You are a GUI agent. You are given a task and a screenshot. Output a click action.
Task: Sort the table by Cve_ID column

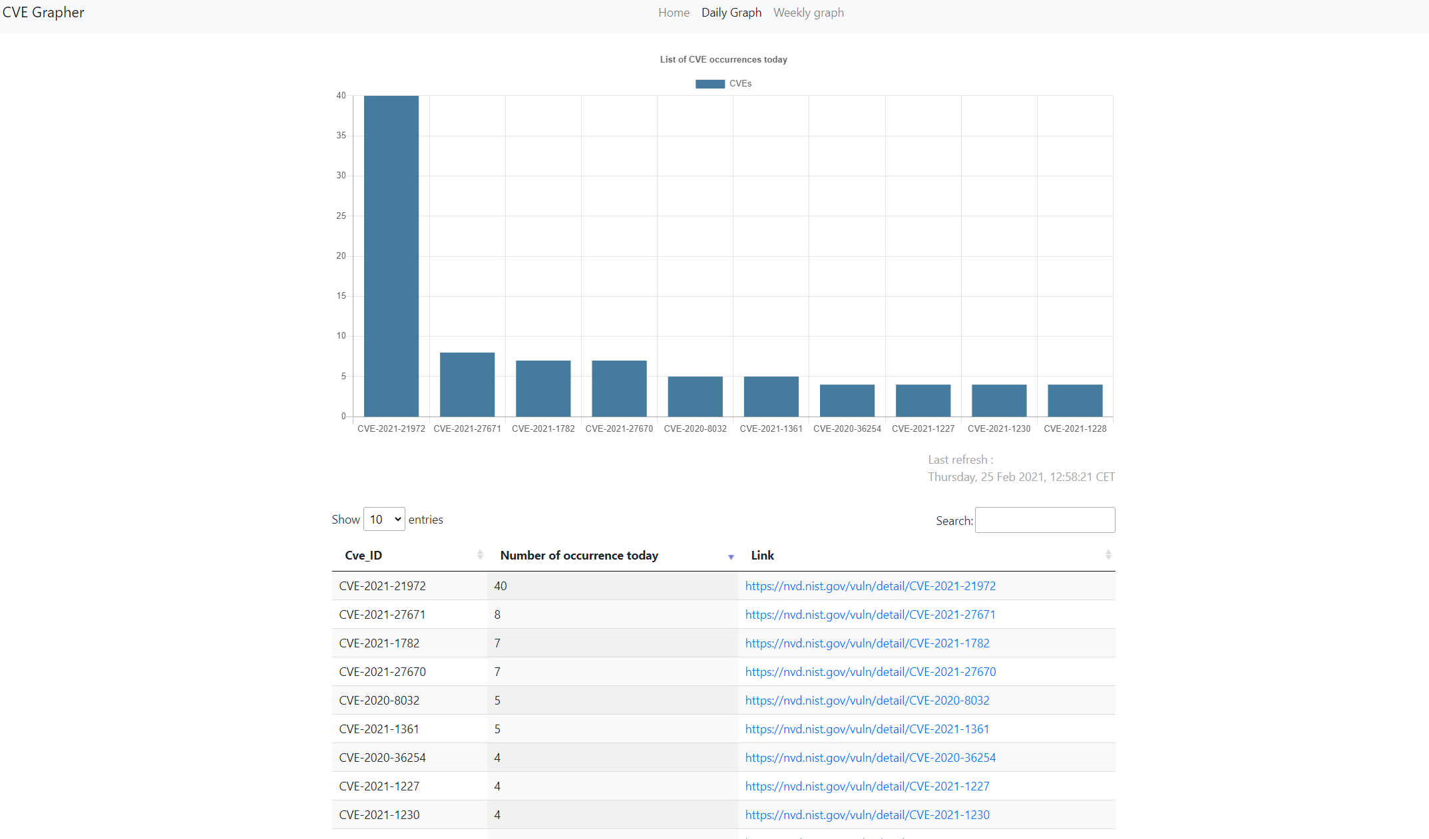click(479, 555)
